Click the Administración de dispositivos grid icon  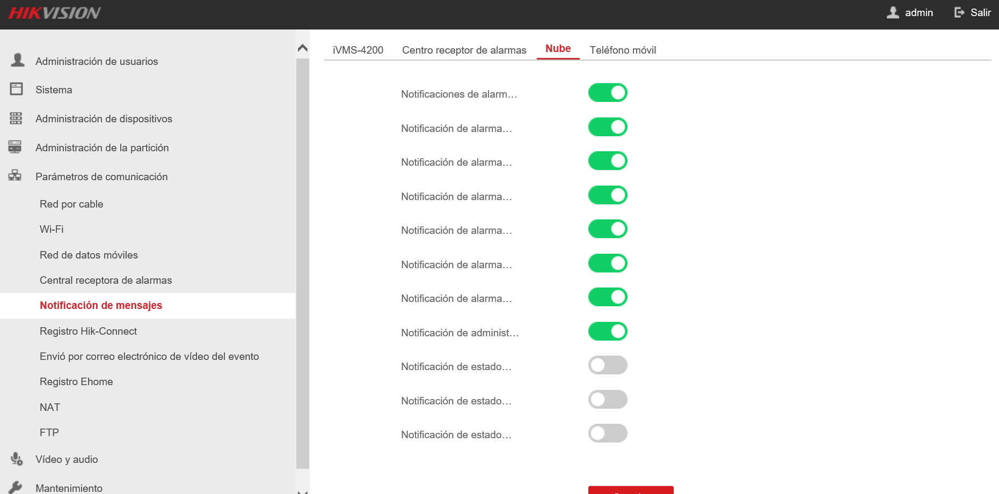click(16, 119)
